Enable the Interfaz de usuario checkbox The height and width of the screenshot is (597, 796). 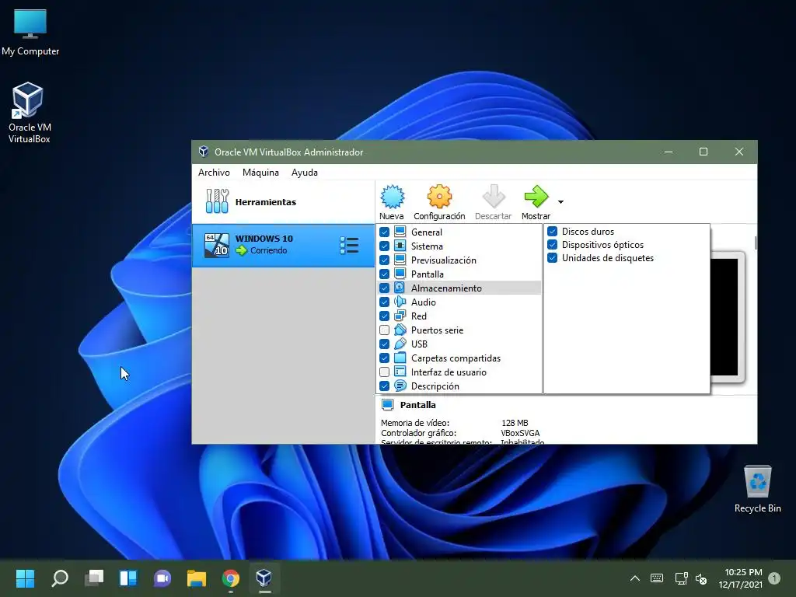click(384, 372)
